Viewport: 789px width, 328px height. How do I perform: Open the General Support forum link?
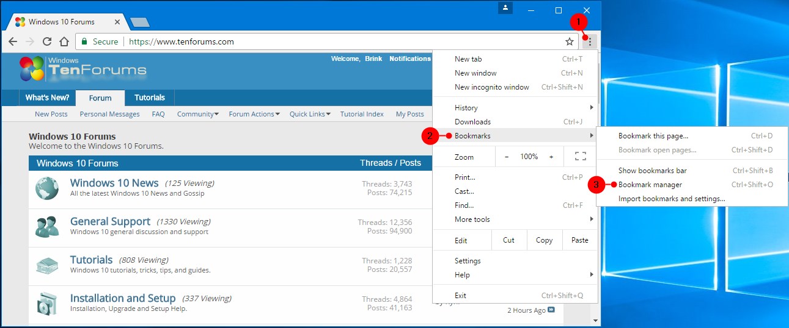[110, 221]
